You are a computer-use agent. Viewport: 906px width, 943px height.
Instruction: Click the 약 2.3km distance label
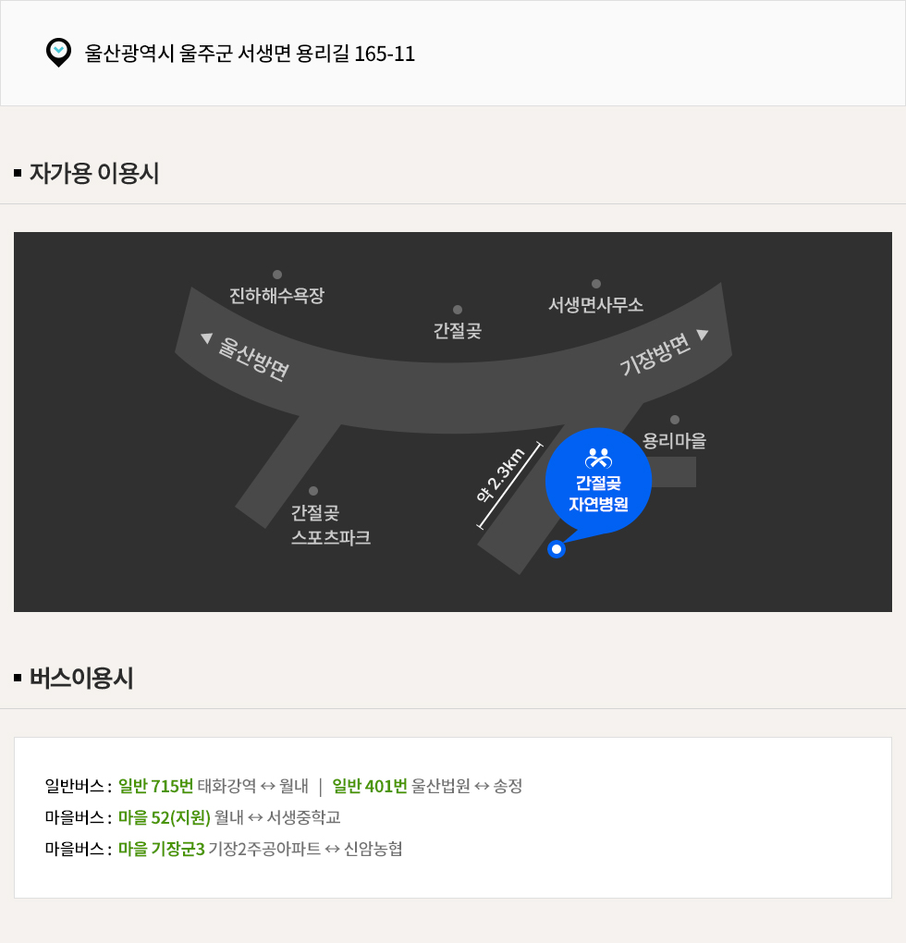(x=500, y=475)
